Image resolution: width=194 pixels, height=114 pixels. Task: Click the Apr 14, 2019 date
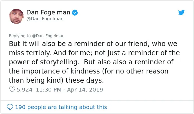pos(85,90)
